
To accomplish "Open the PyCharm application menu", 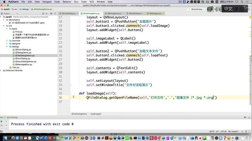I will (x=13, y=2).
